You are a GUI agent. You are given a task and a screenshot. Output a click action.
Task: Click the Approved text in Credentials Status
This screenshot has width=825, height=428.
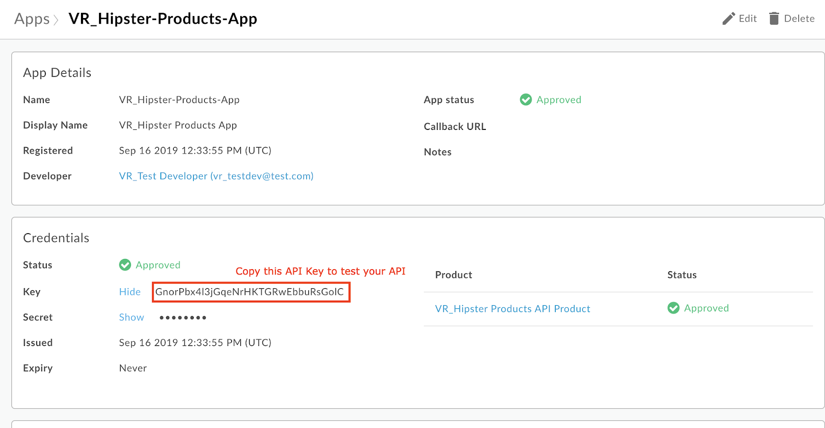(x=158, y=265)
